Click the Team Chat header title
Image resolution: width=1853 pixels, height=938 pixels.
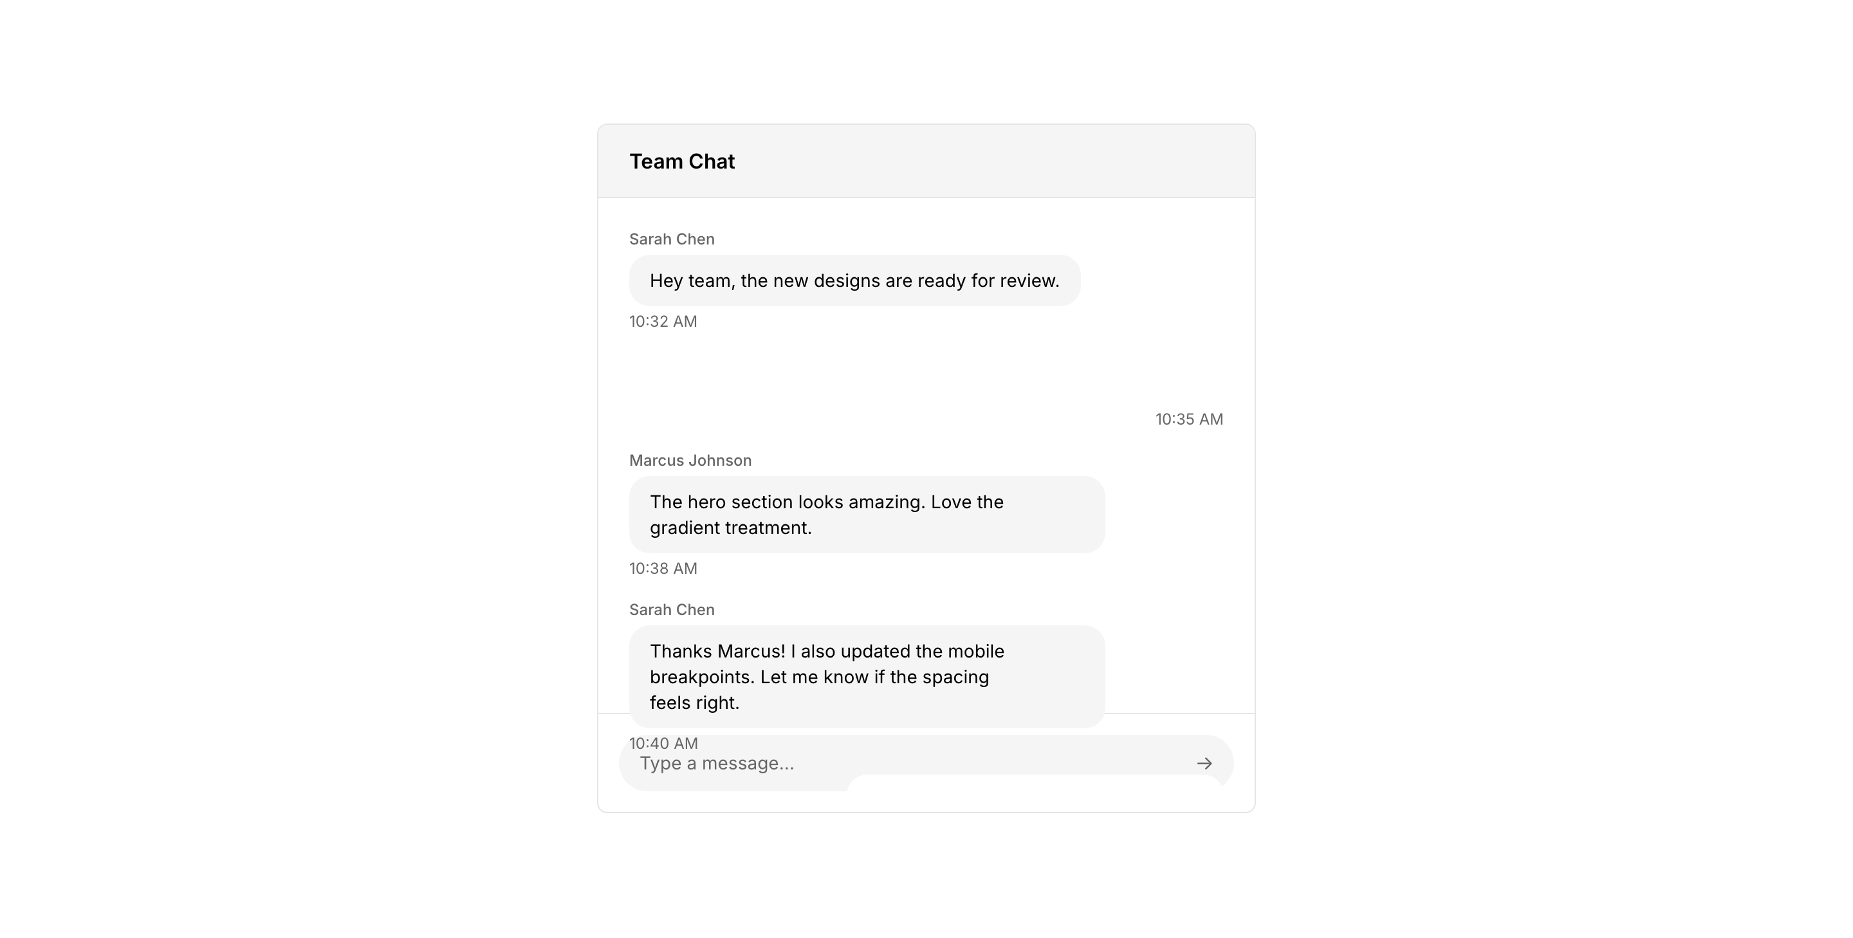(x=682, y=162)
